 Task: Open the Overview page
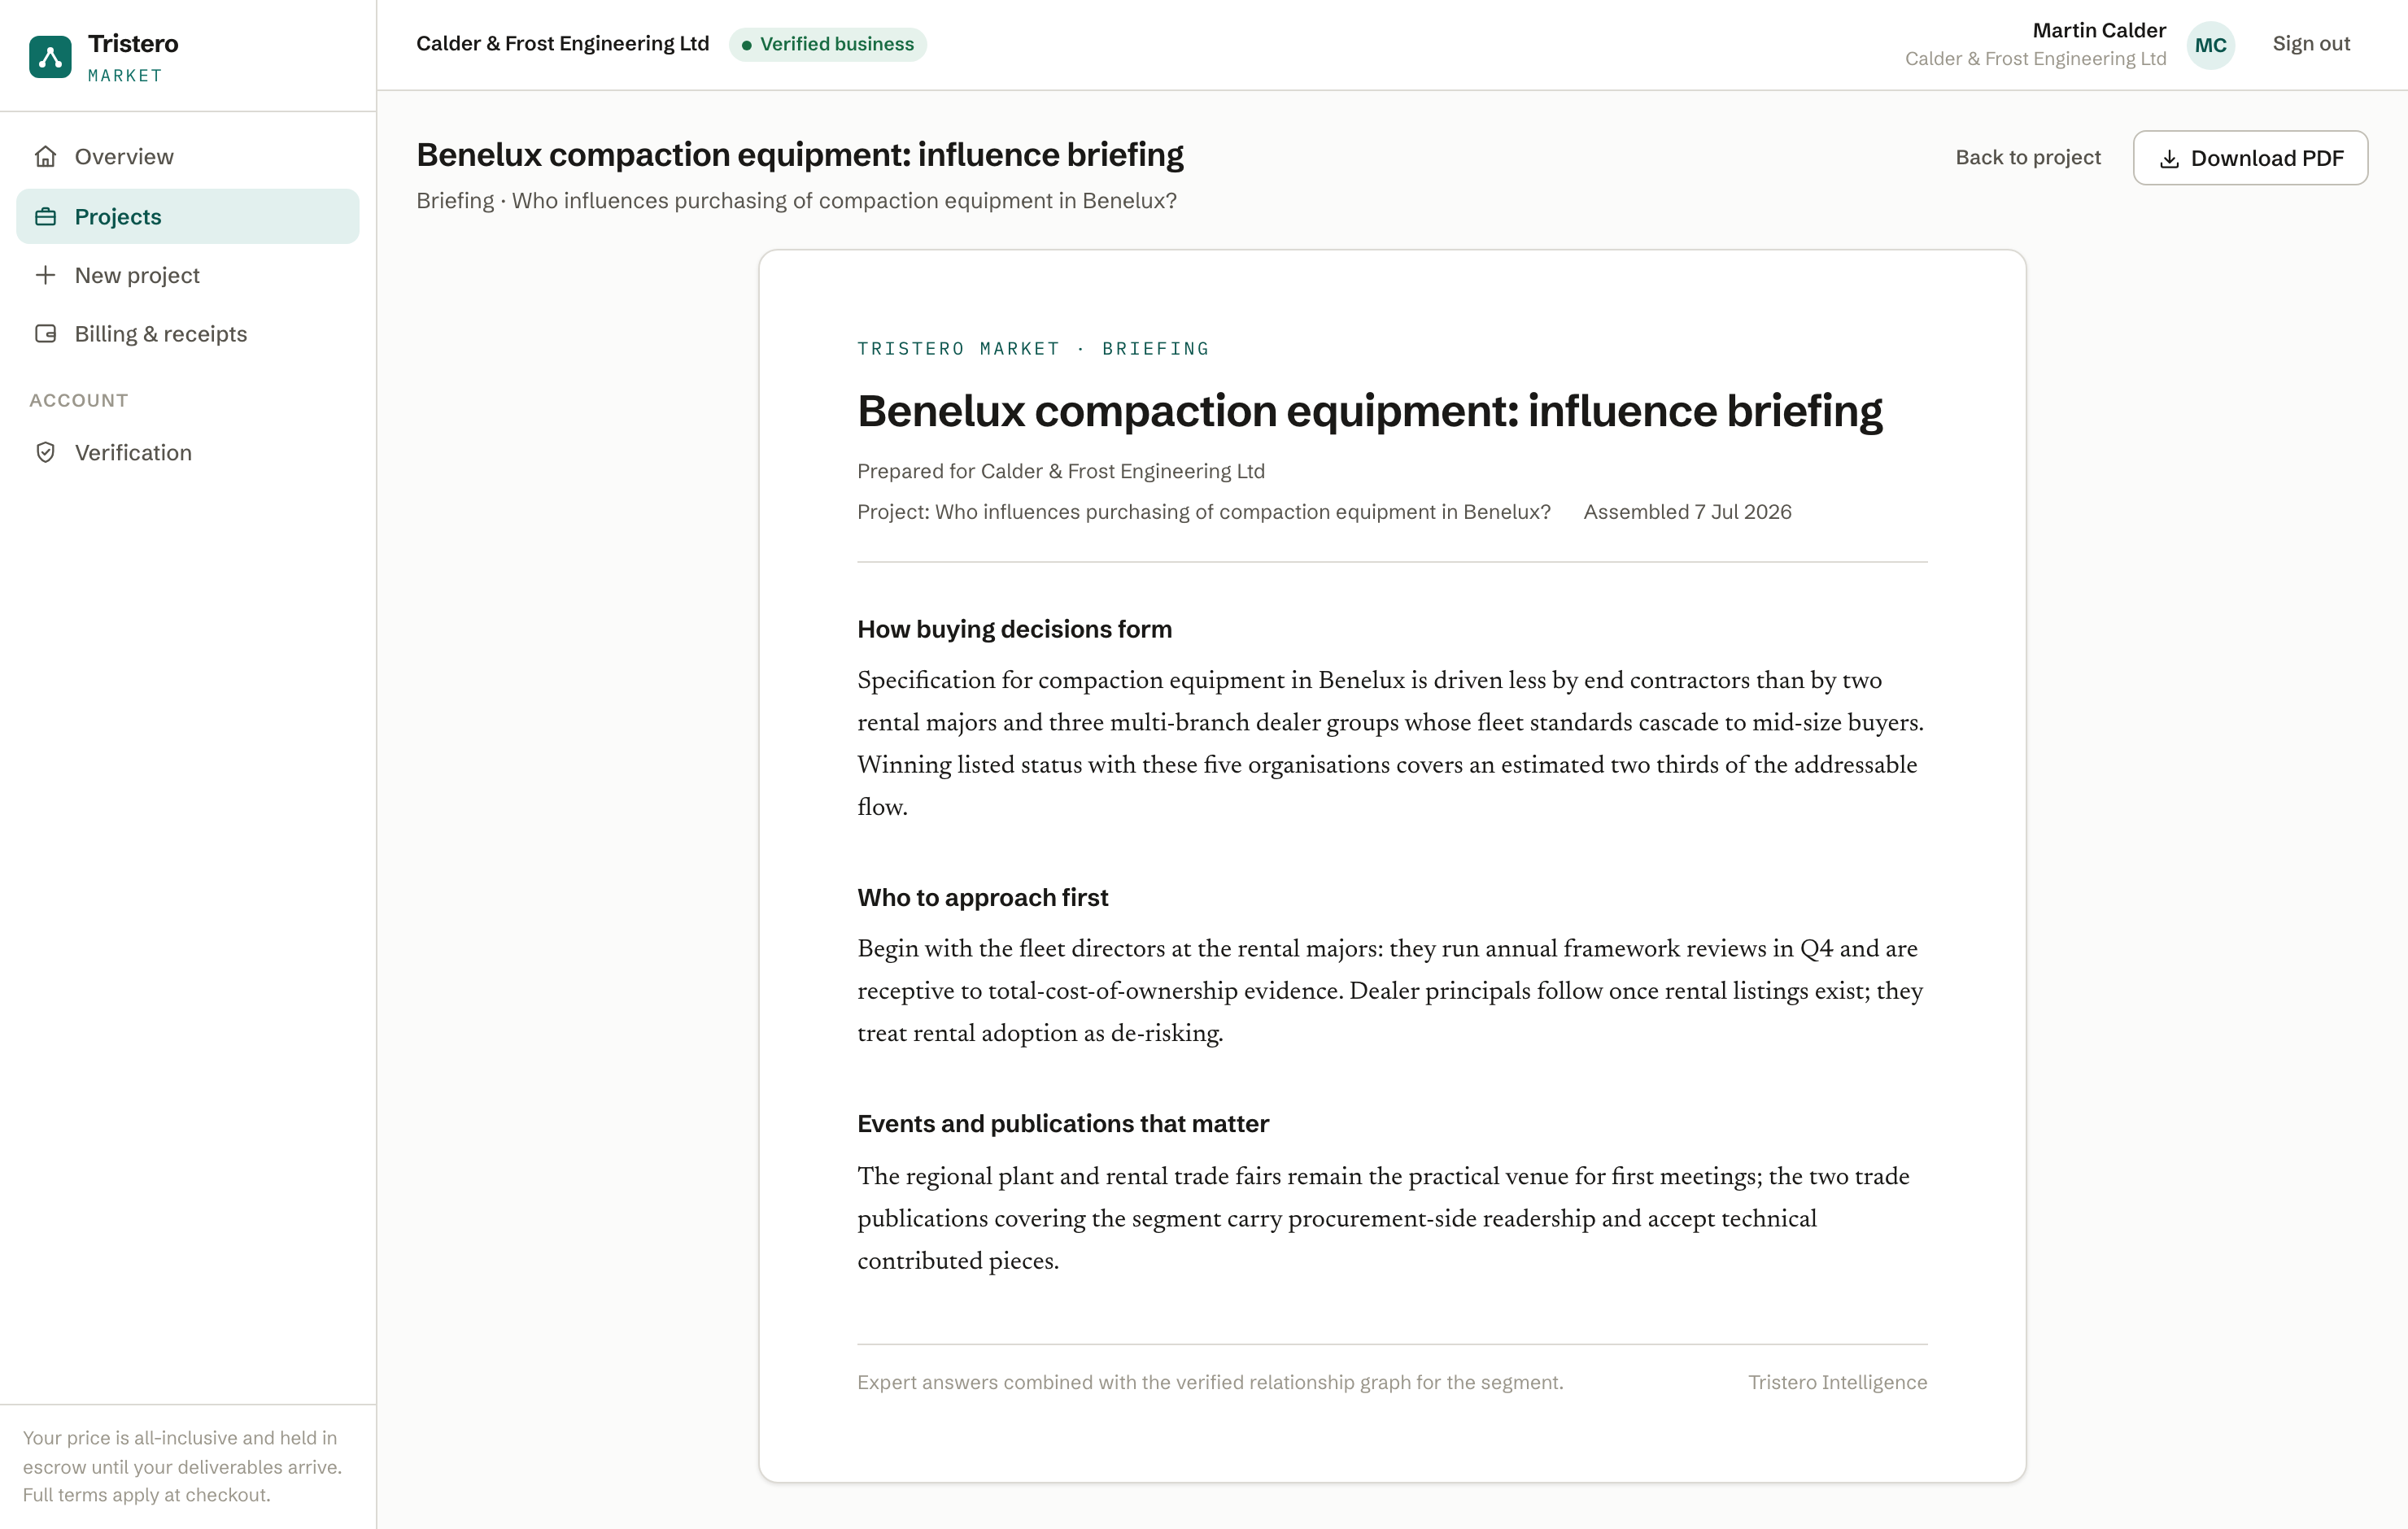(x=188, y=157)
